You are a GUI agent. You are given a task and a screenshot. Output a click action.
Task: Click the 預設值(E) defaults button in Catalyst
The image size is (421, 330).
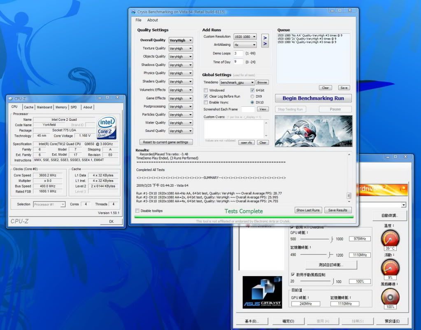[392, 321]
